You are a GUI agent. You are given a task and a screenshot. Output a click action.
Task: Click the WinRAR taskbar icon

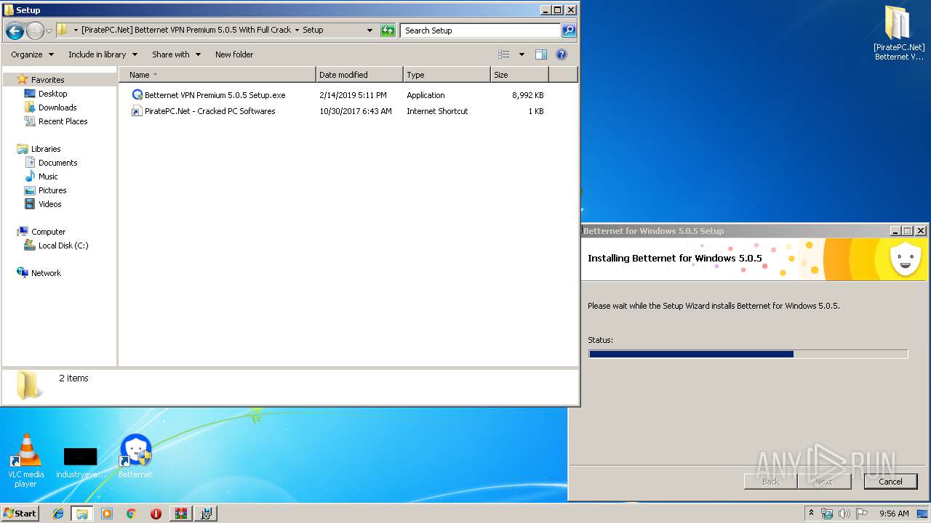coord(180,514)
